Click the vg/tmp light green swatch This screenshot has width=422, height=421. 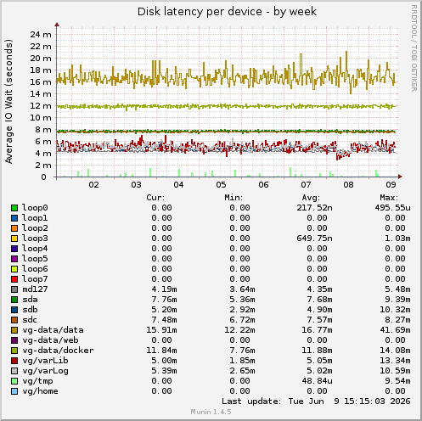click(14, 381)
